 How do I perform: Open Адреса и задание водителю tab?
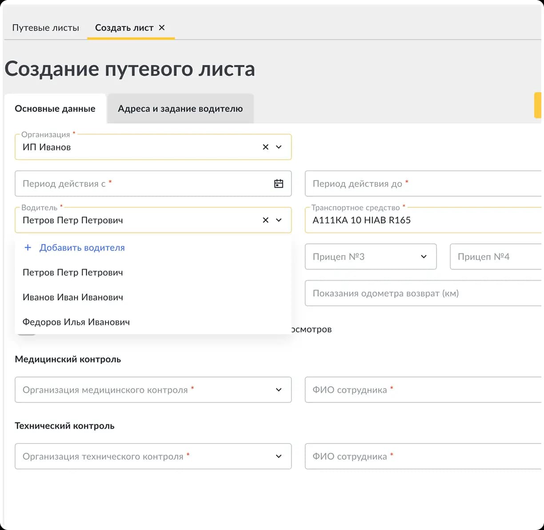coord(180,109)
